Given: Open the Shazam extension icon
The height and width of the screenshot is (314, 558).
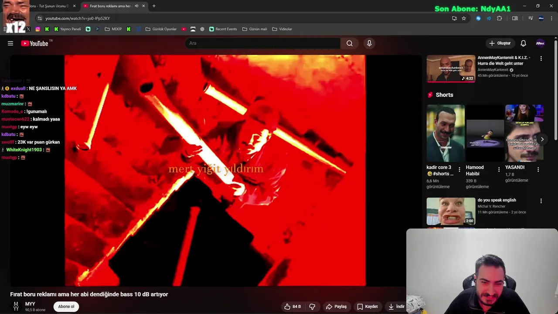Looking at the screenshot, I should 478,18.
